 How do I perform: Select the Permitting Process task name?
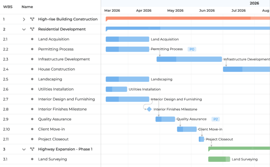pos(56,49)
